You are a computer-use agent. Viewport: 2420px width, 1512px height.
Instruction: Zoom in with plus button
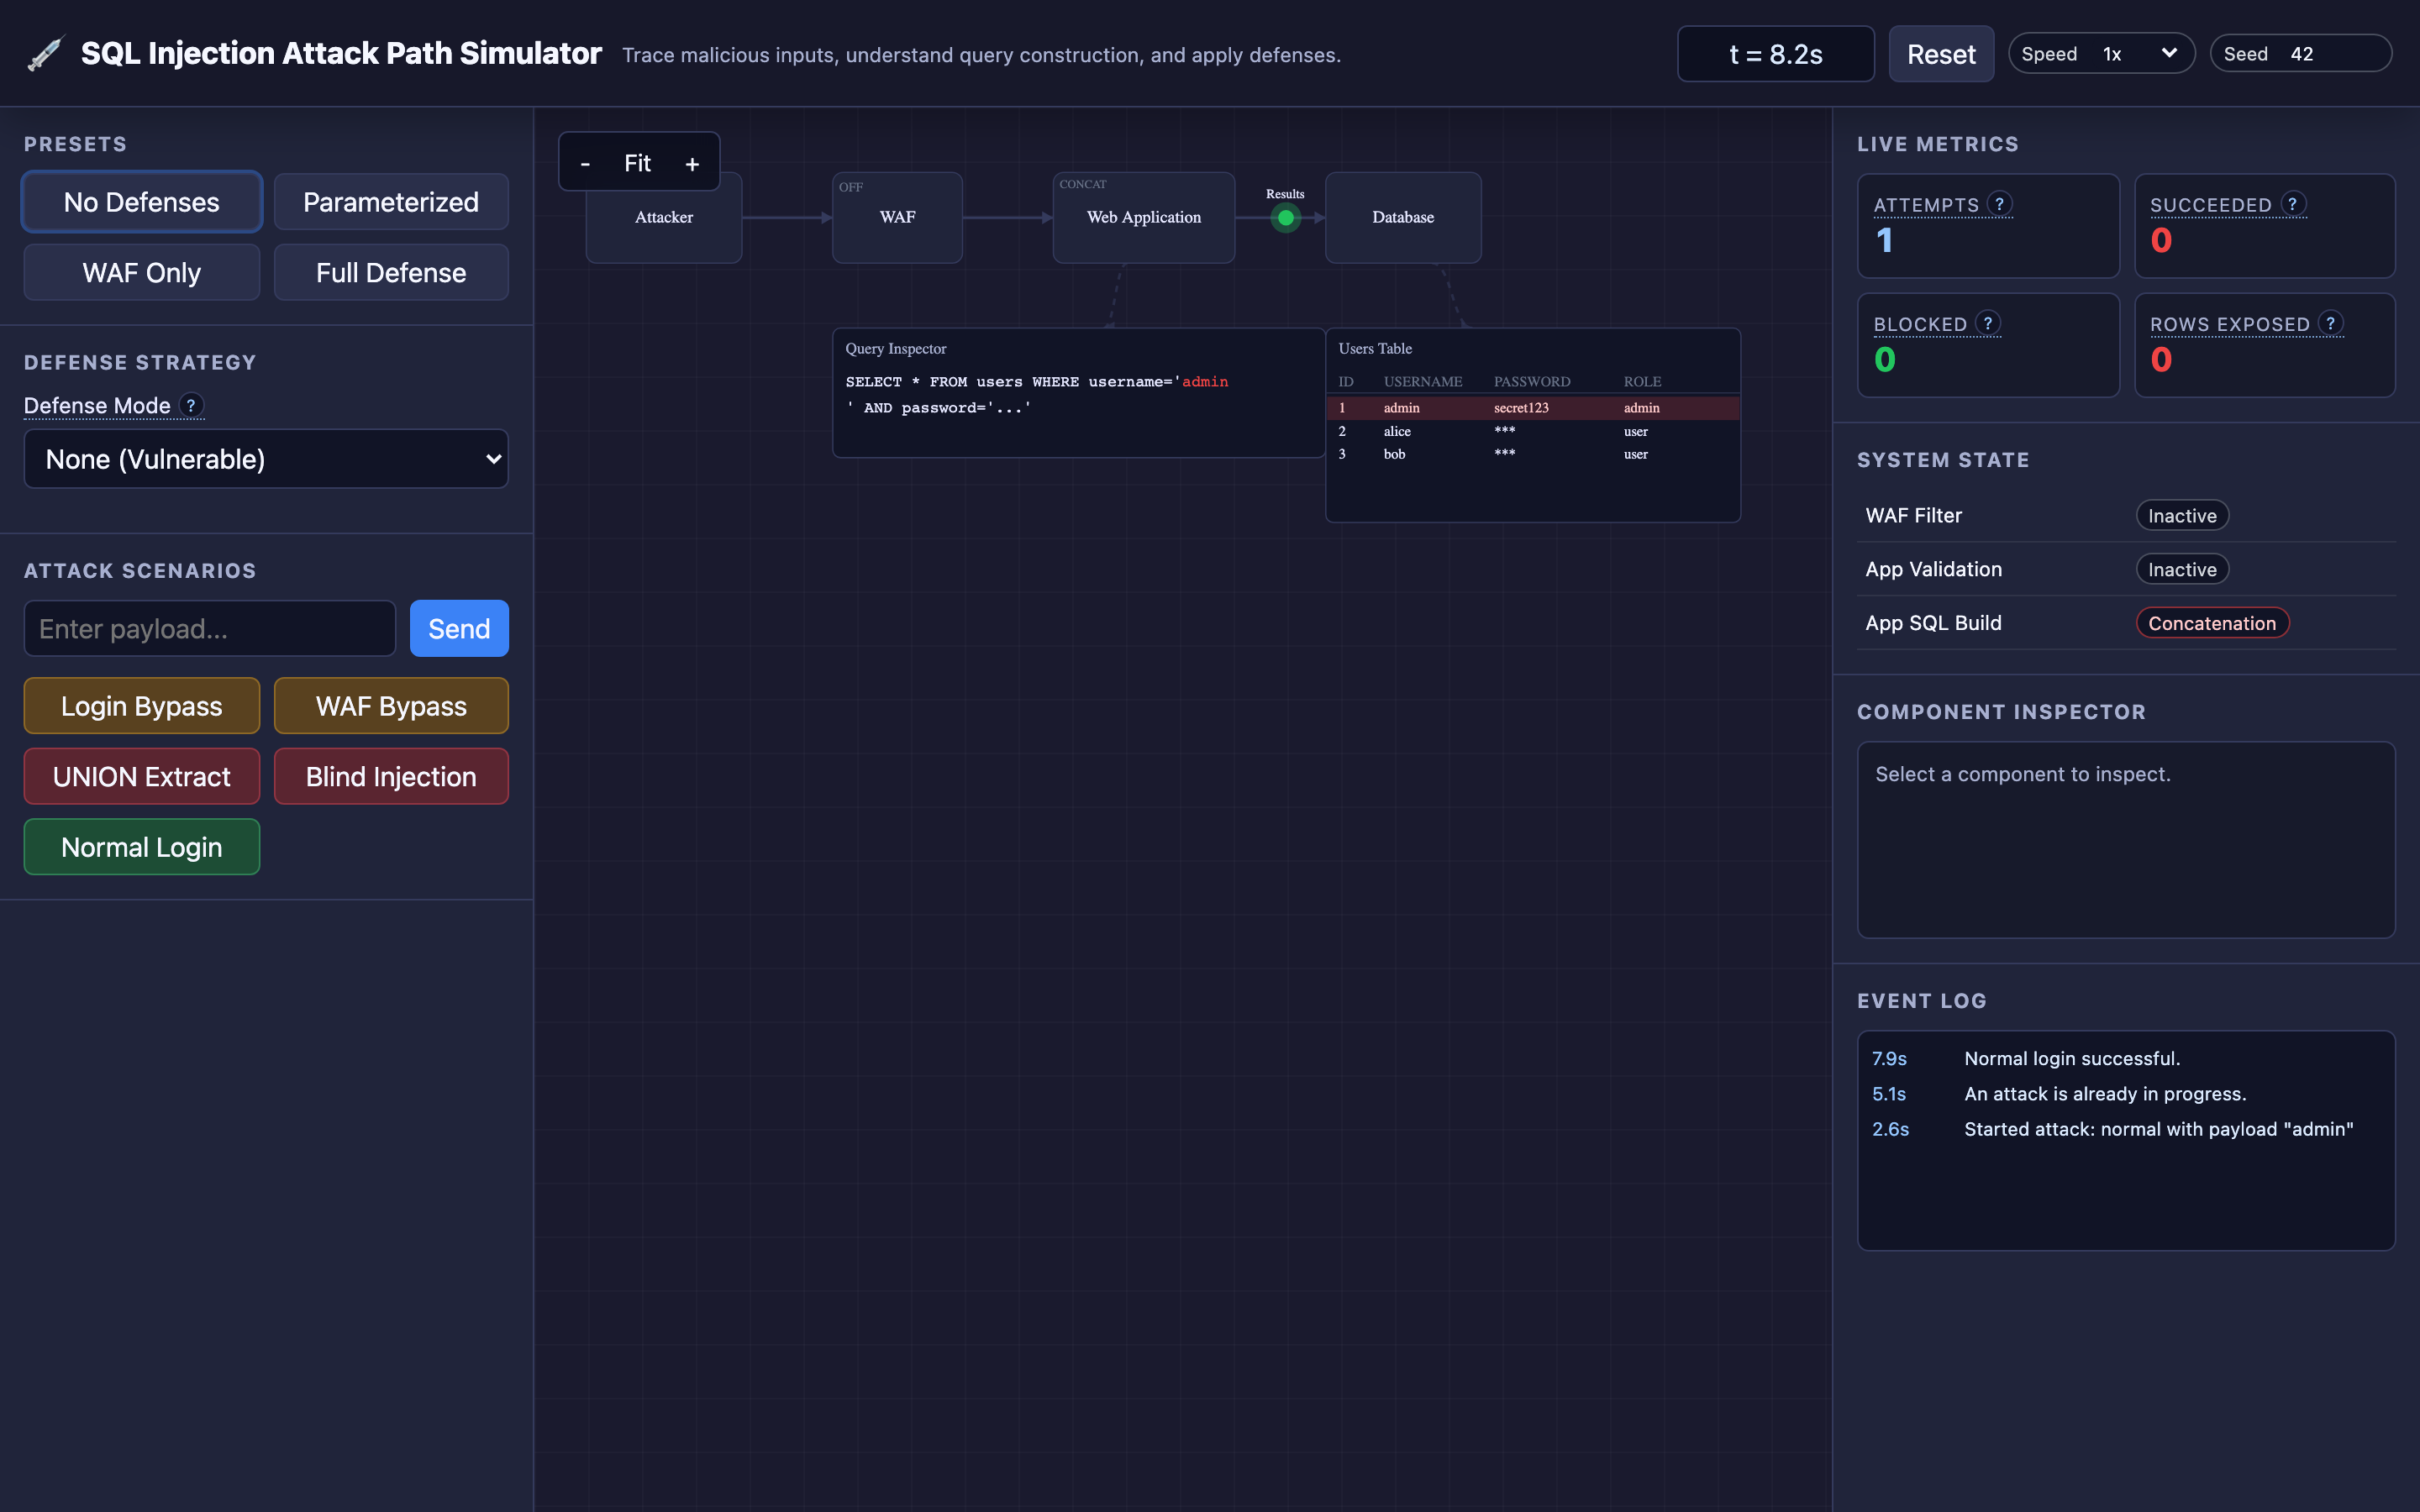pyautogui.click(x=692, y=163)
